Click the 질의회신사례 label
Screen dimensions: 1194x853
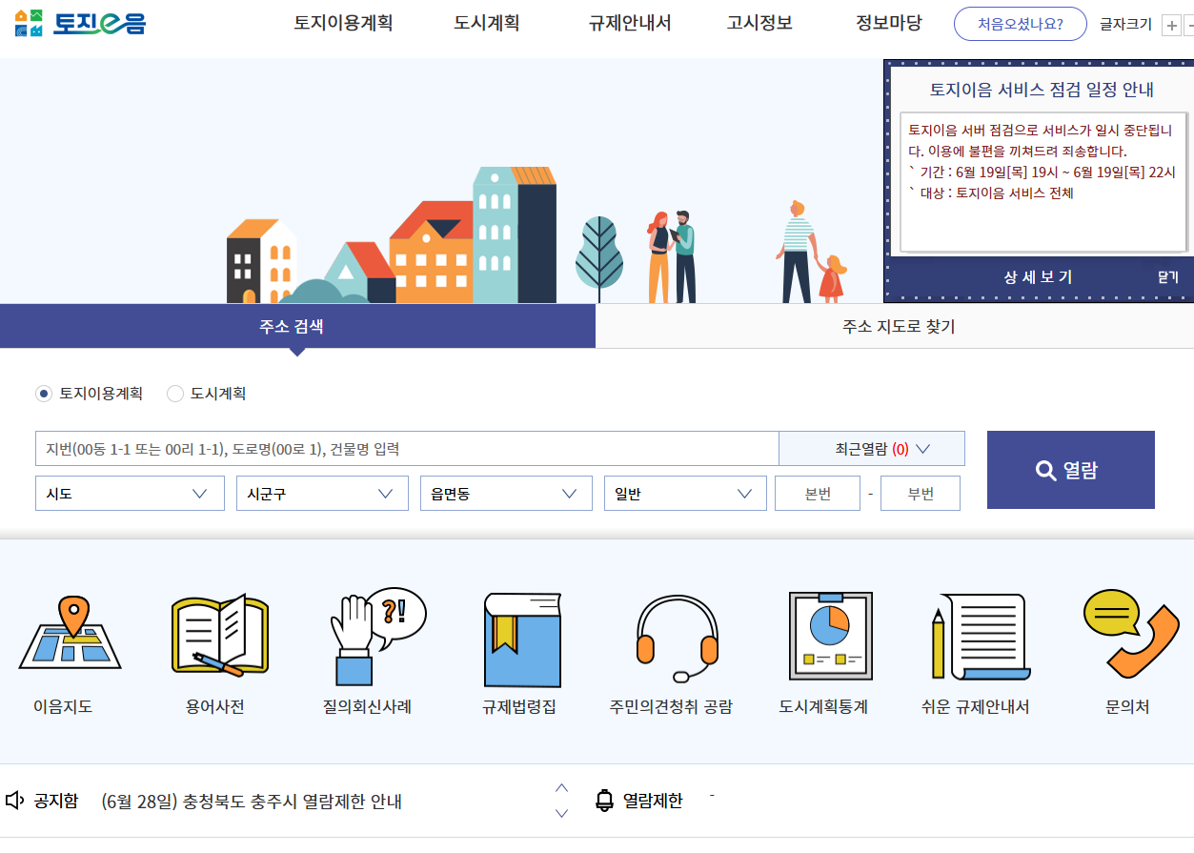pyautogui.click(x=368, y=707)
